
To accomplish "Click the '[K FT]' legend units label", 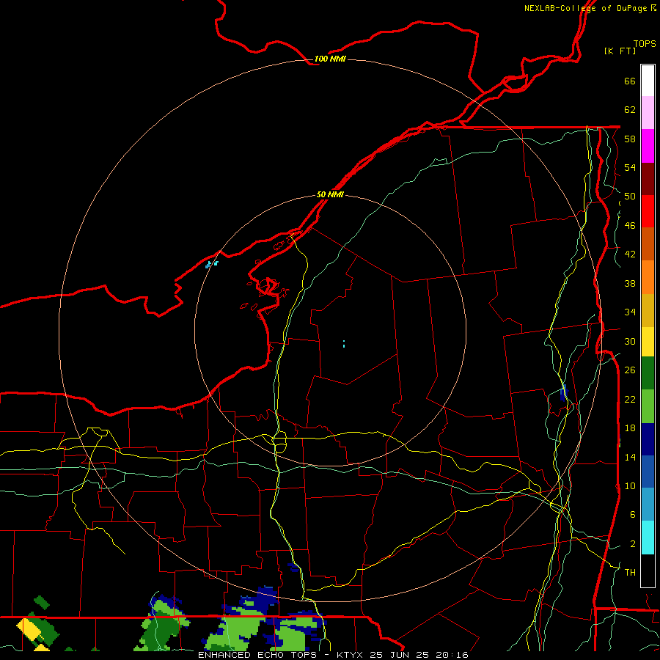I will point(620,51).
